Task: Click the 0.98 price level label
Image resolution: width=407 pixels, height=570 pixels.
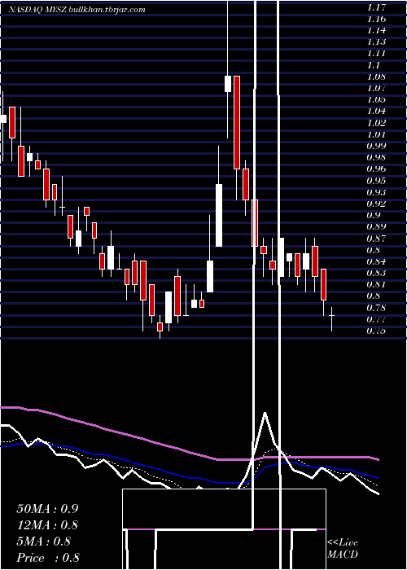Action: (376, 157)
